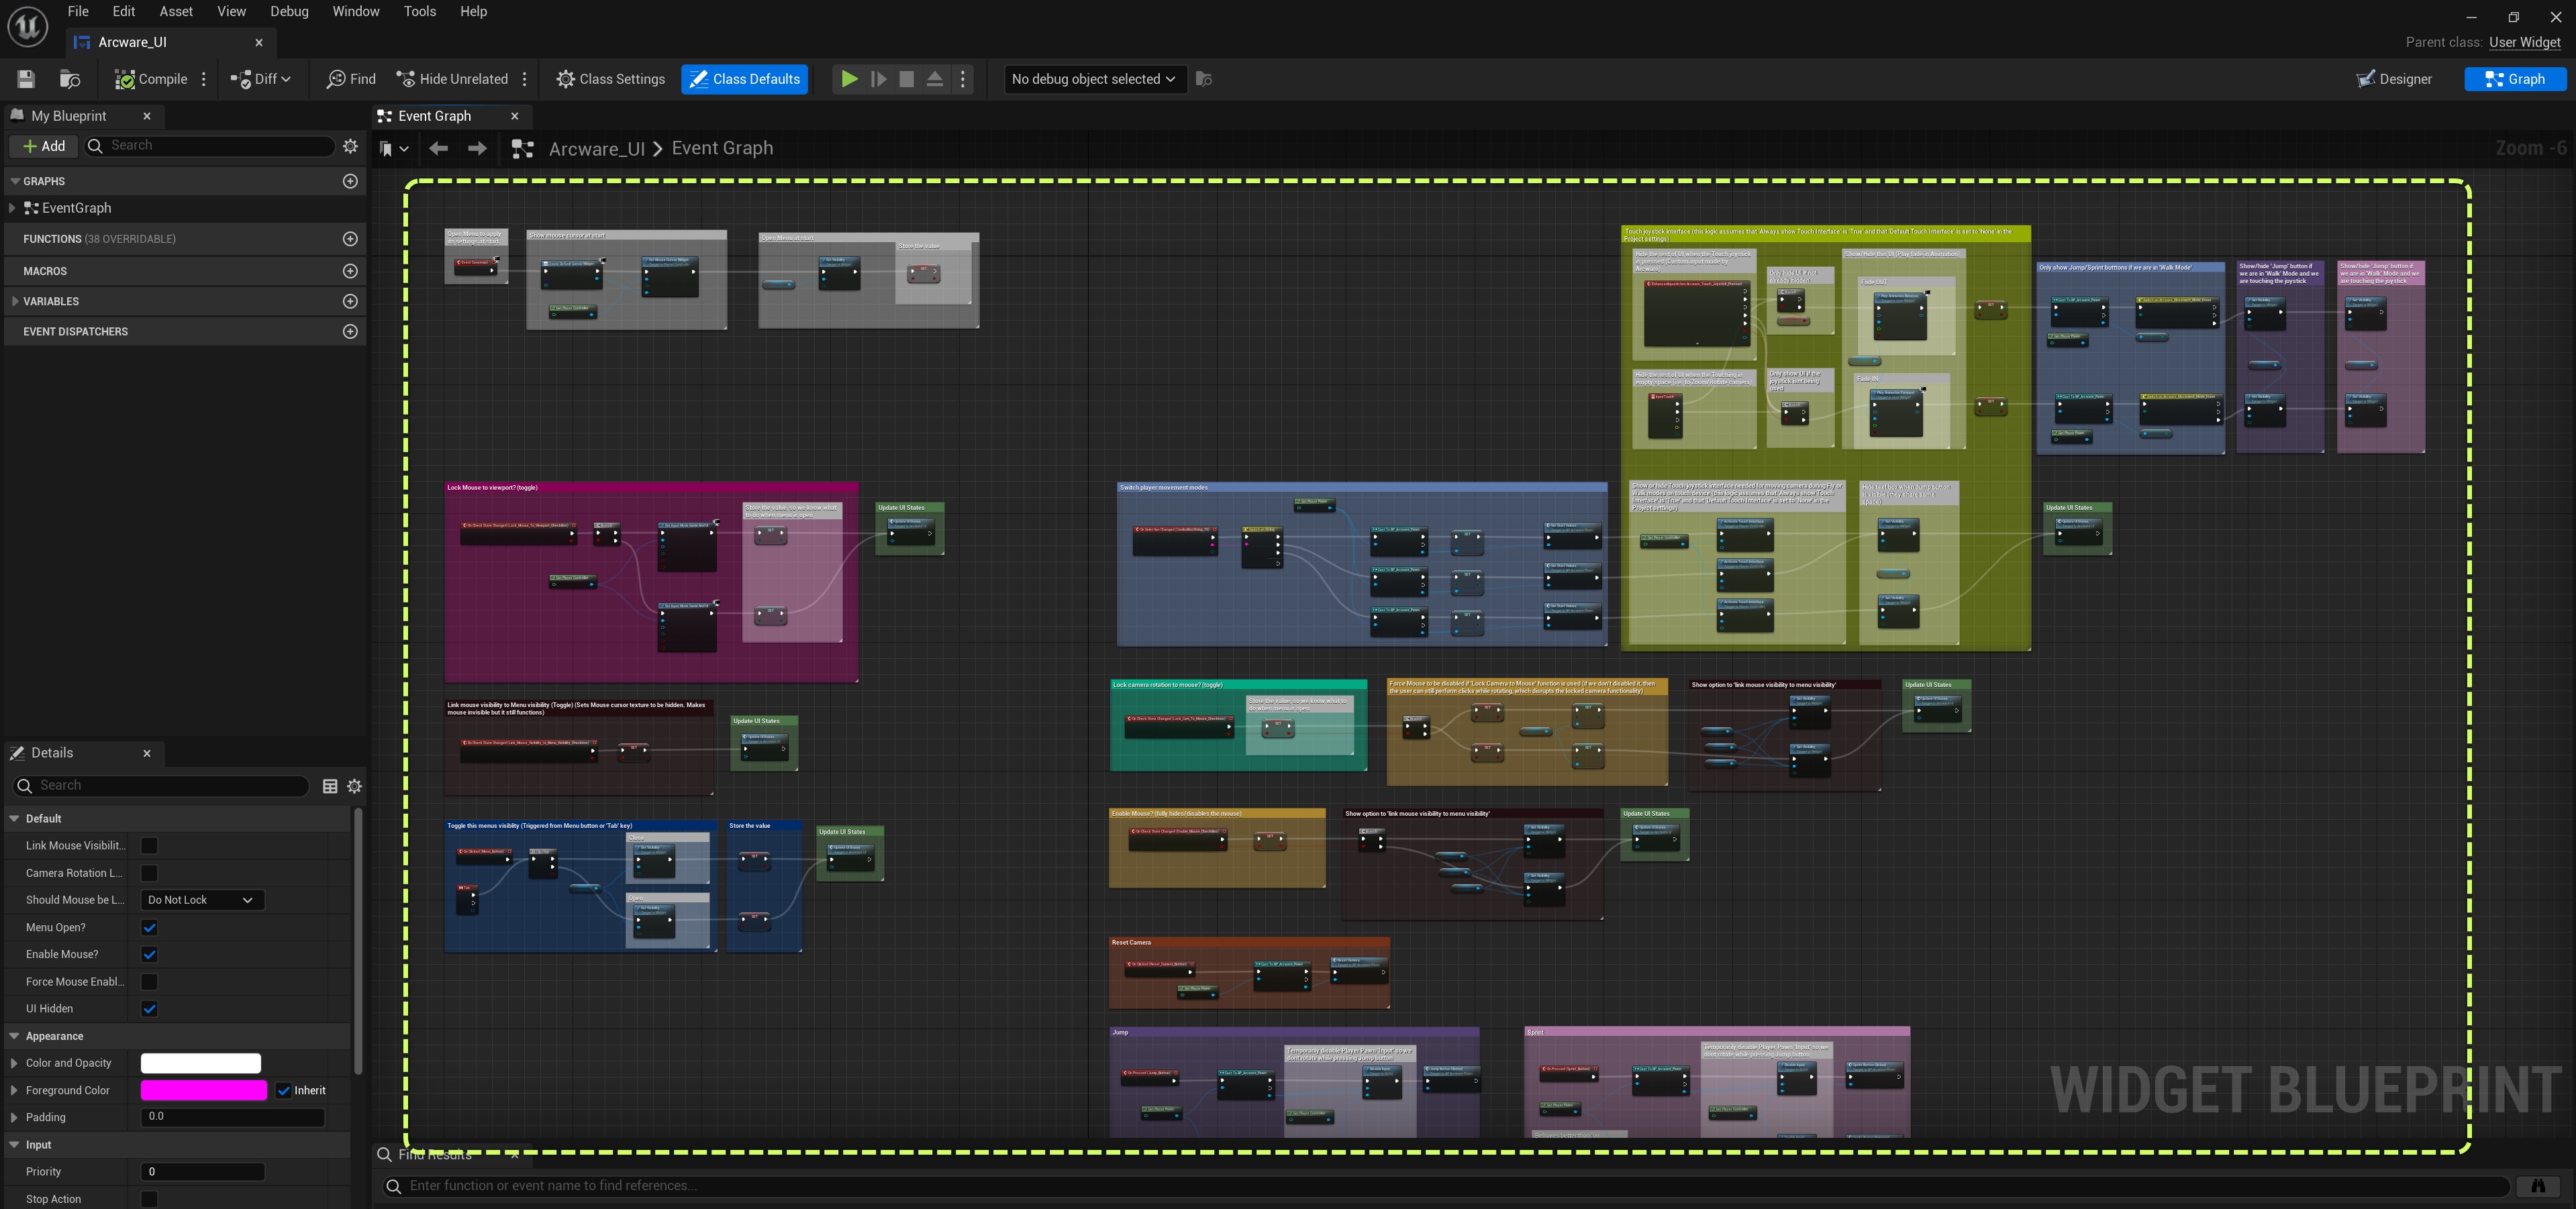2576x1209 pixels.
Task: Open the Do Not Lock dropdown
Action: pyautogui.click(x=202, y=900)
